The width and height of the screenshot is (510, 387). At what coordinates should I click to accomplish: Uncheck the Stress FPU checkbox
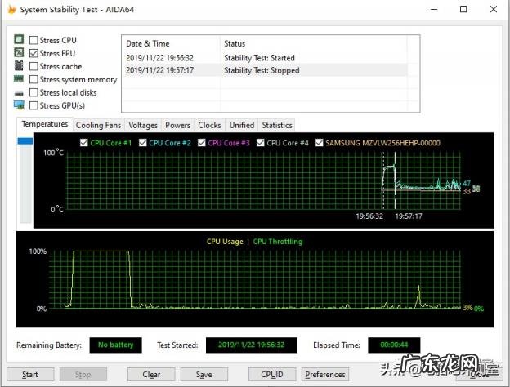34,53
